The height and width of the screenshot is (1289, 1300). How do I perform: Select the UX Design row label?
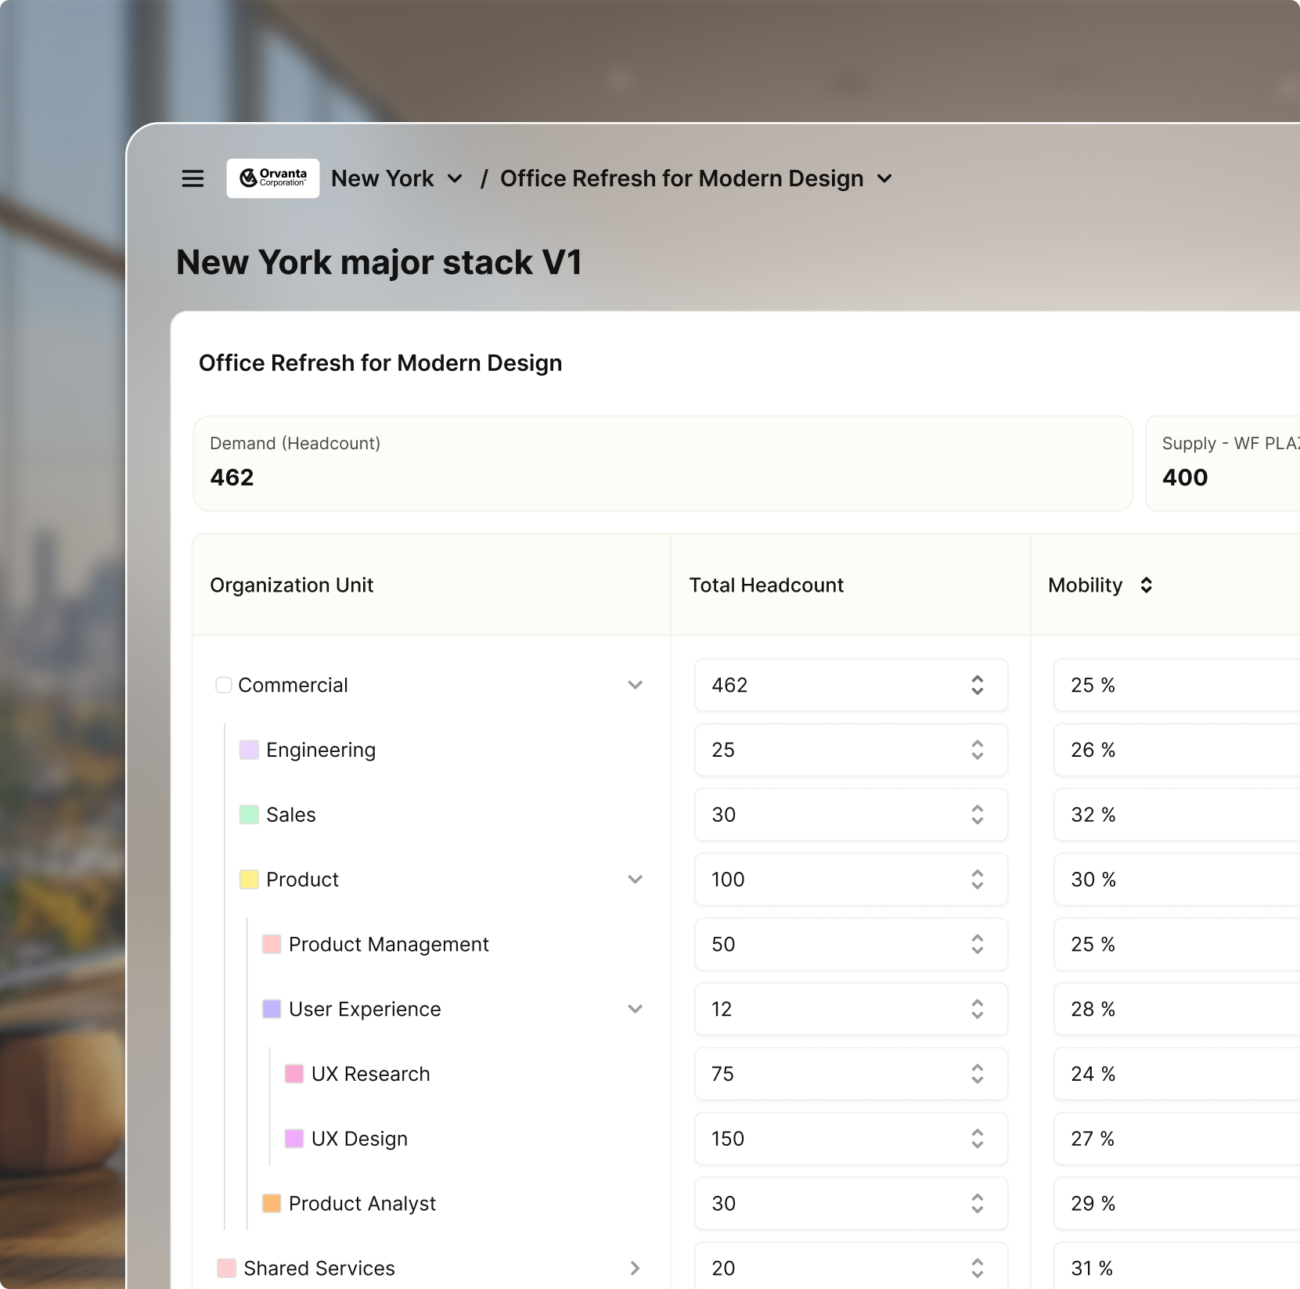[360, 1139]
